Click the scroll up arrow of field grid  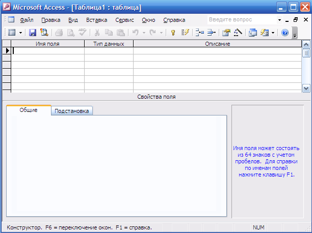tap(306, 44)
